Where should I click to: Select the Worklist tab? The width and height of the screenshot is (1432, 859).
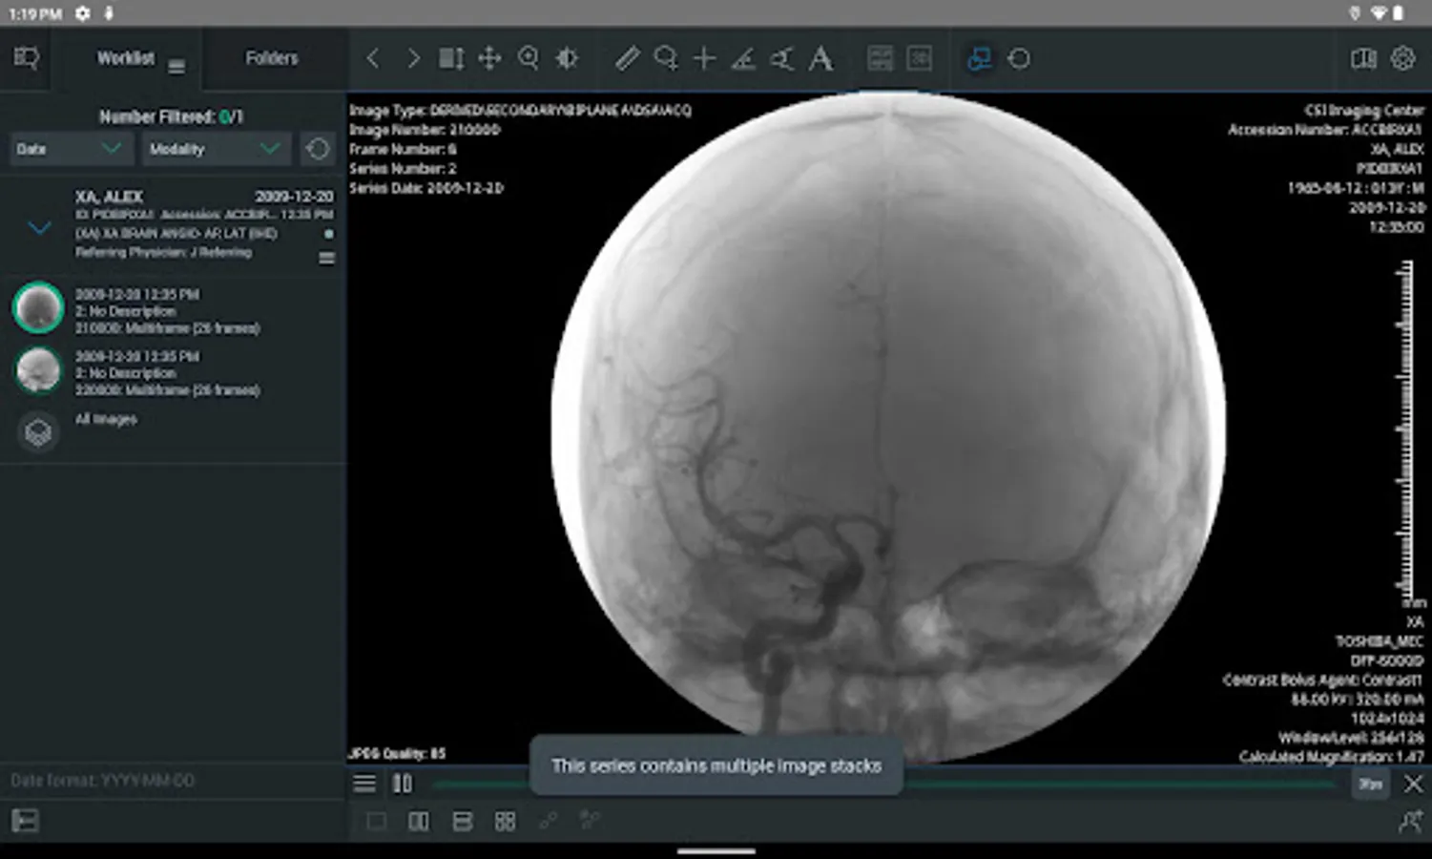125,58
